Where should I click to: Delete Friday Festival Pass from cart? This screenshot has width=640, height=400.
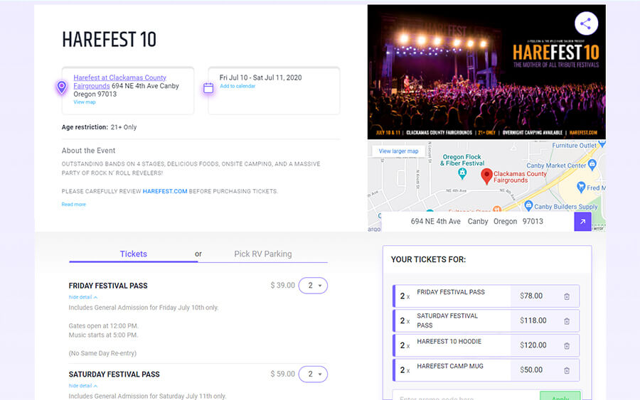(x=567, y=296)
